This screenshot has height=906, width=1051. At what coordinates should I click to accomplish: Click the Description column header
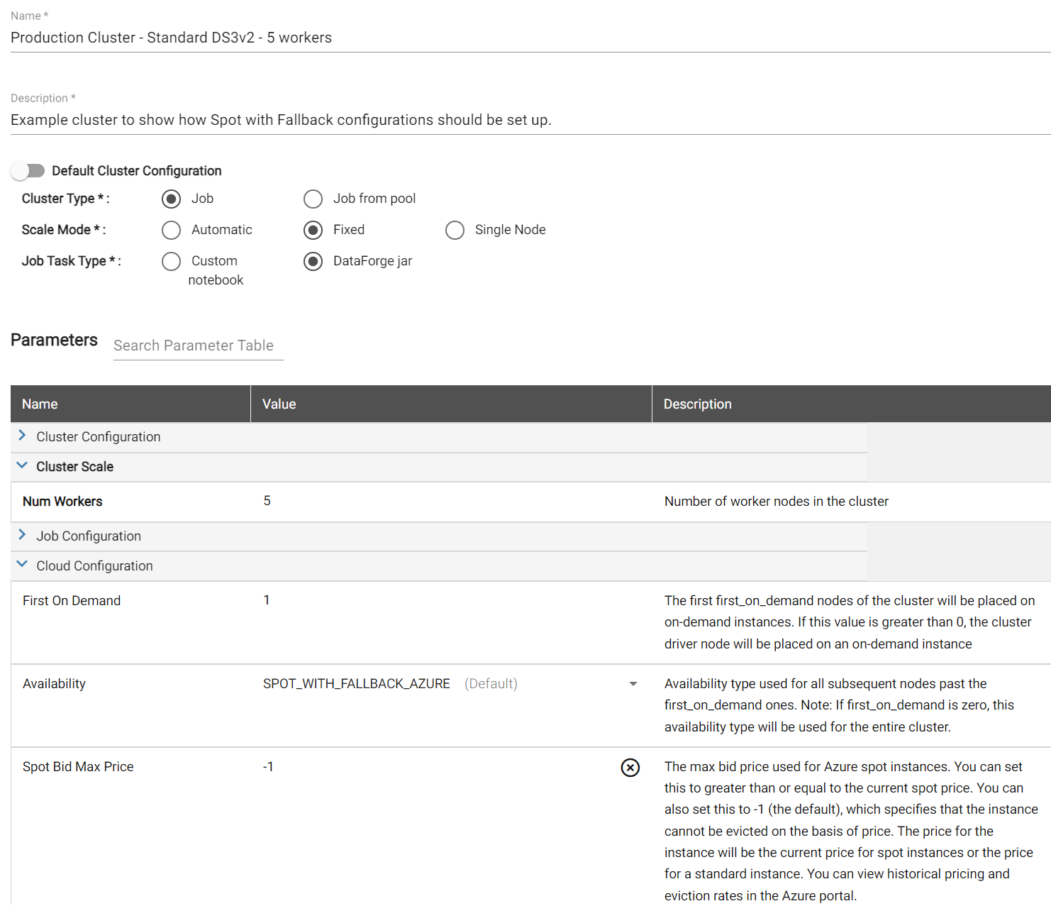(x=851, y=404)
